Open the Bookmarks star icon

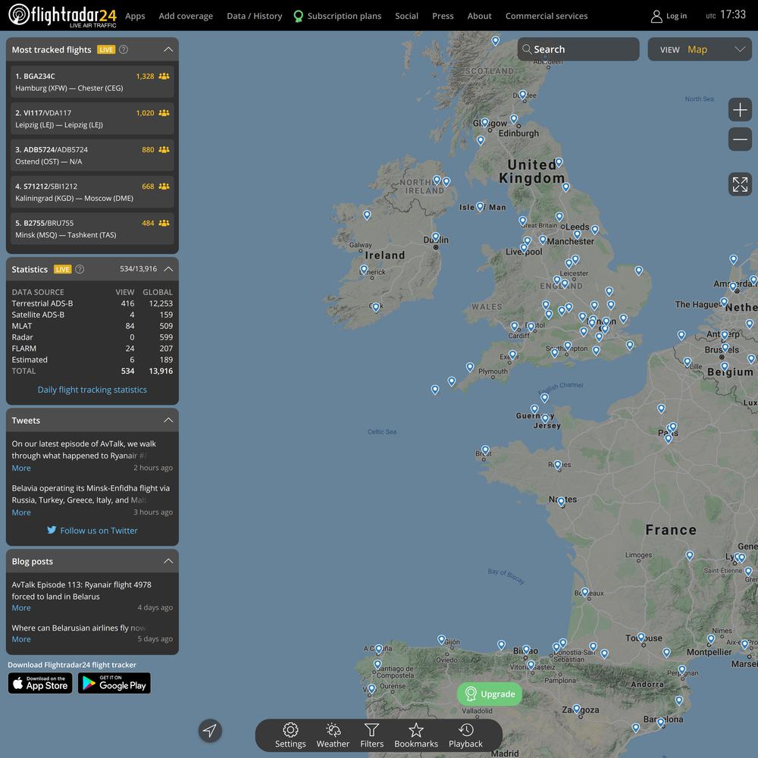point(416,729)
